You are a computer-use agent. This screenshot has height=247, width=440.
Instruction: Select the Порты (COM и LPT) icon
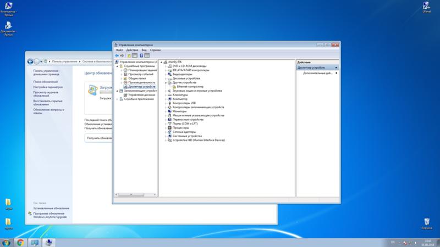tap(169, 123)
